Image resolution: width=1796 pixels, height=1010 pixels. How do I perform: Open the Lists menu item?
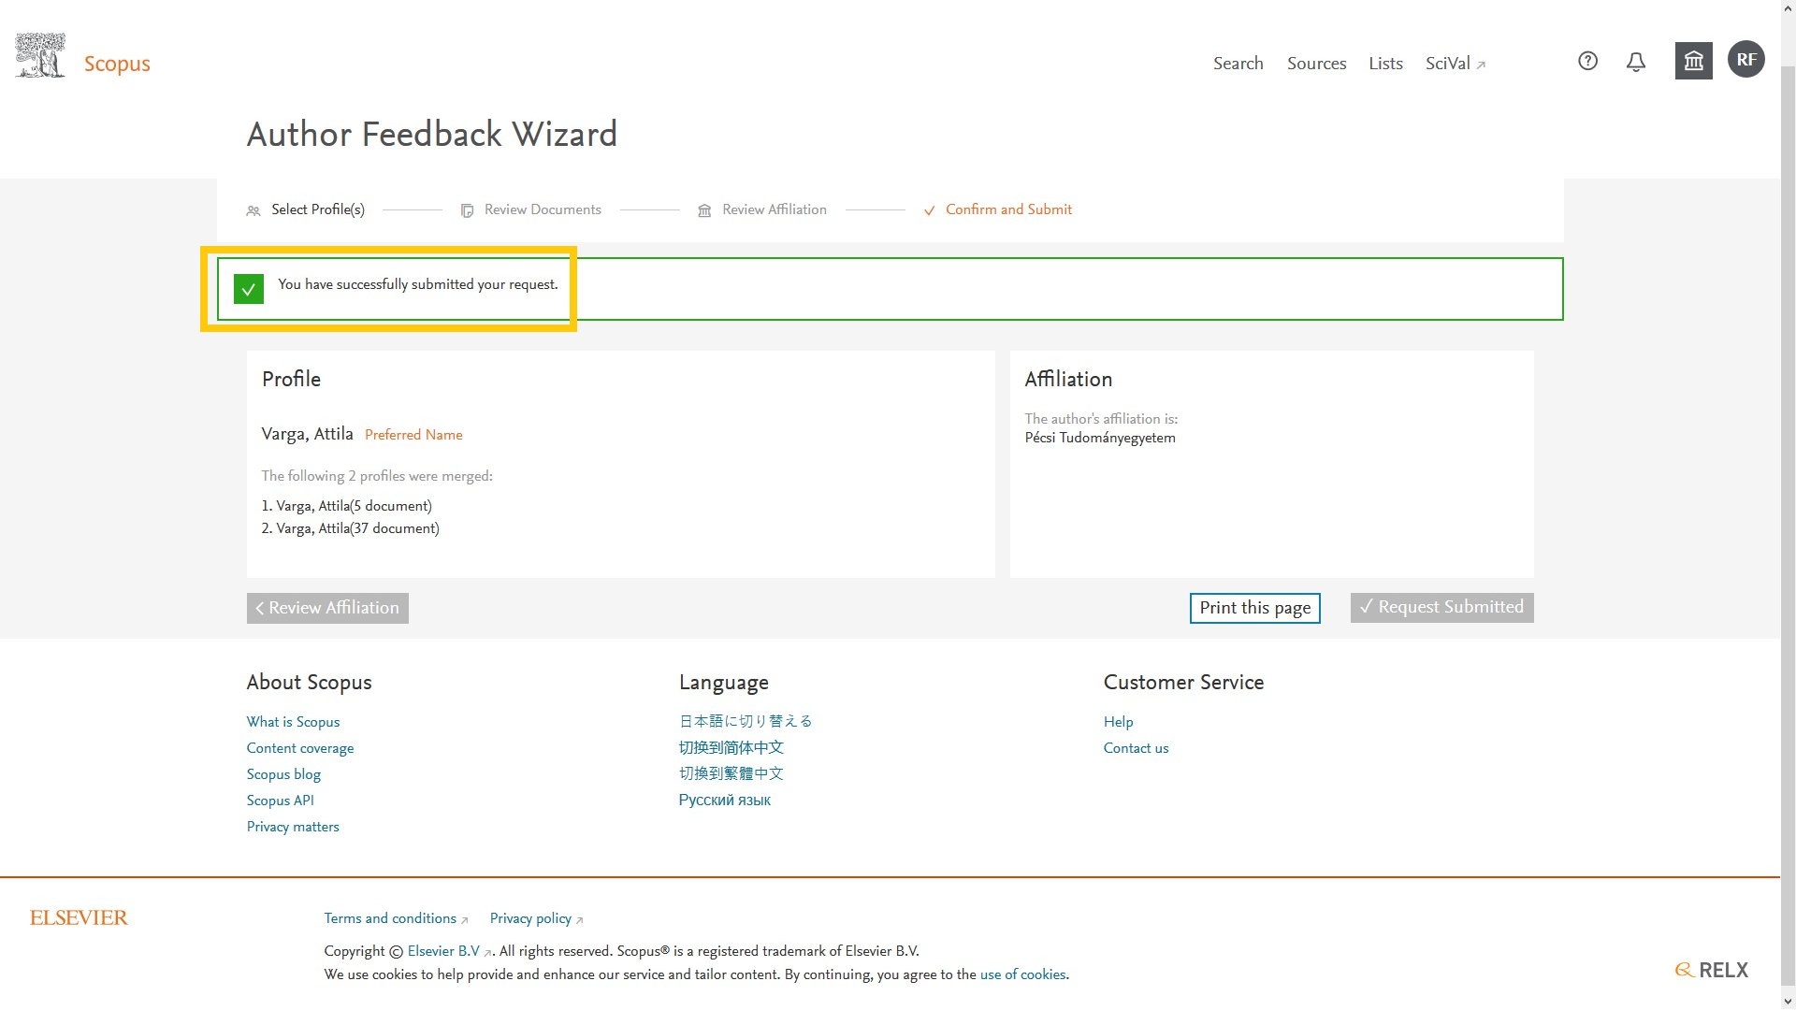[1385, 64]
